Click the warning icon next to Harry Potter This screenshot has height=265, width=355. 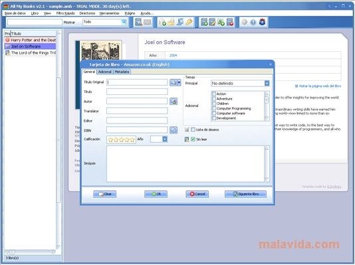point(7,40)
